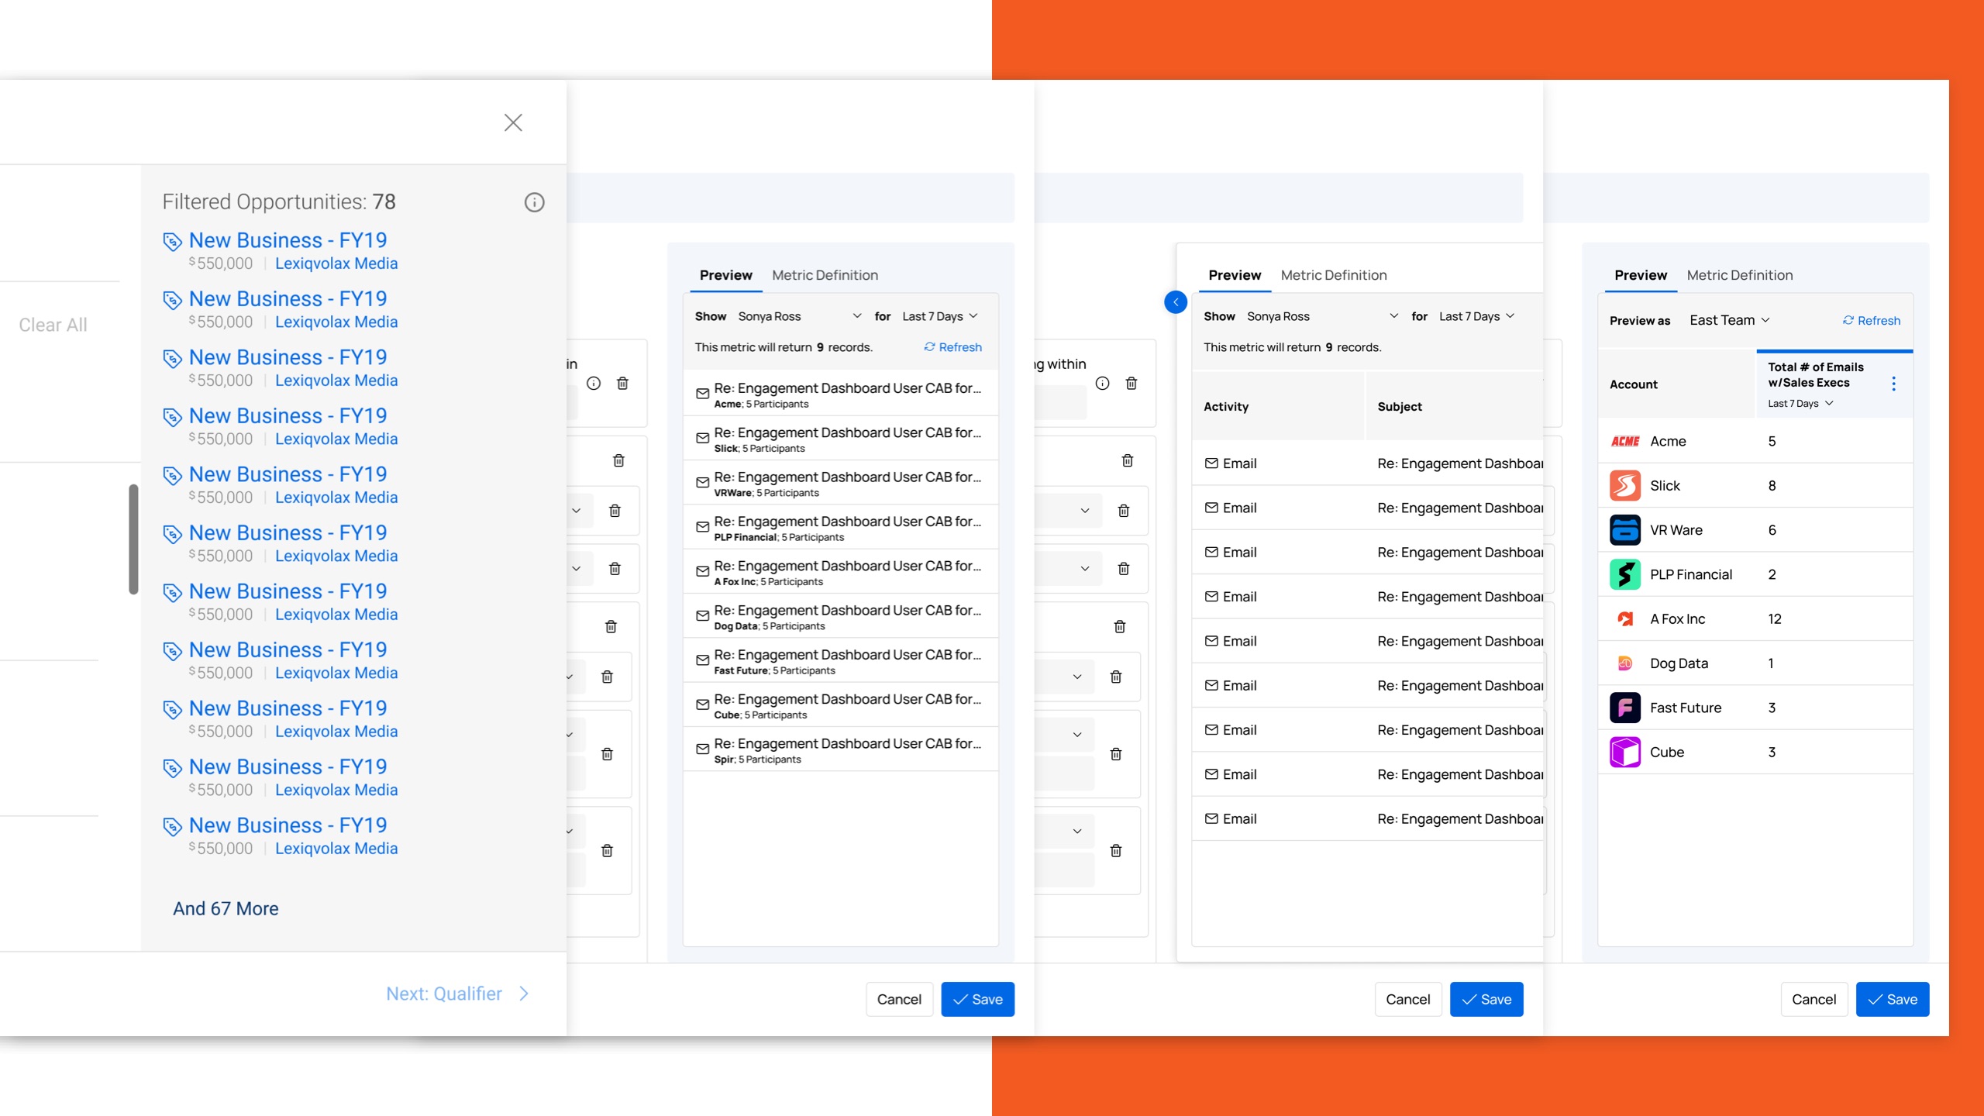Click the Slick account logo icon
This screenshot has height=1116, width=1984.
(1624, 486)
